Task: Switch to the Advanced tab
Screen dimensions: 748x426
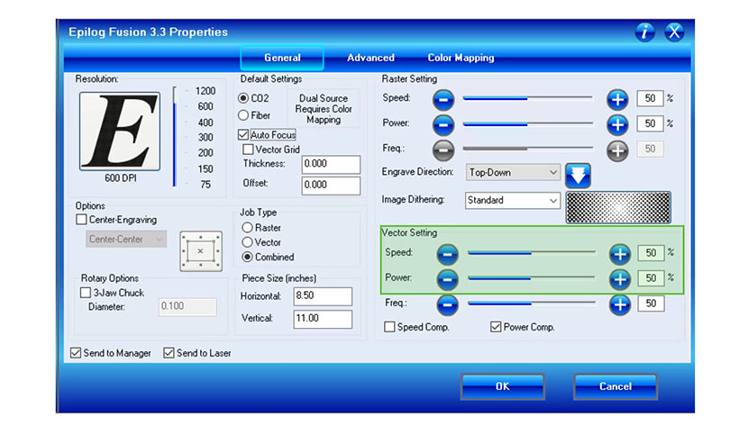Action: 370,58
